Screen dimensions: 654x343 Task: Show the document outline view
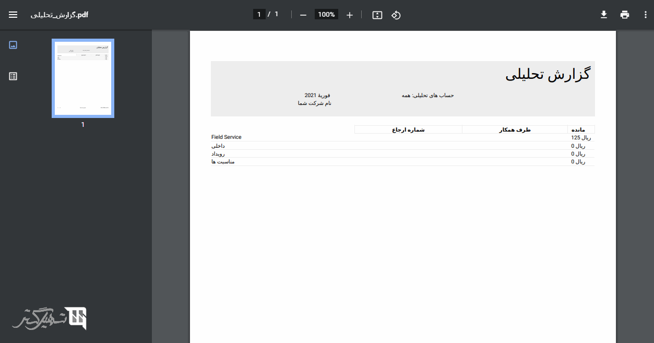click(14, 76)
